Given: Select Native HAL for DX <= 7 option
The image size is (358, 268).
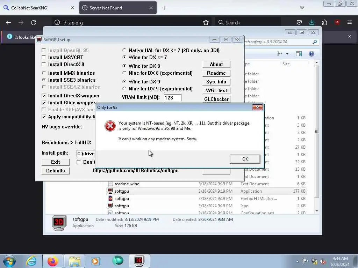Looking at the screenshot, I should tap(124, 50).
